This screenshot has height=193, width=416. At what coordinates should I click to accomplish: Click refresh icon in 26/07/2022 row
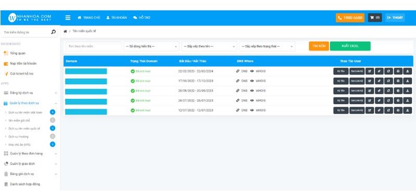(389, 100)
